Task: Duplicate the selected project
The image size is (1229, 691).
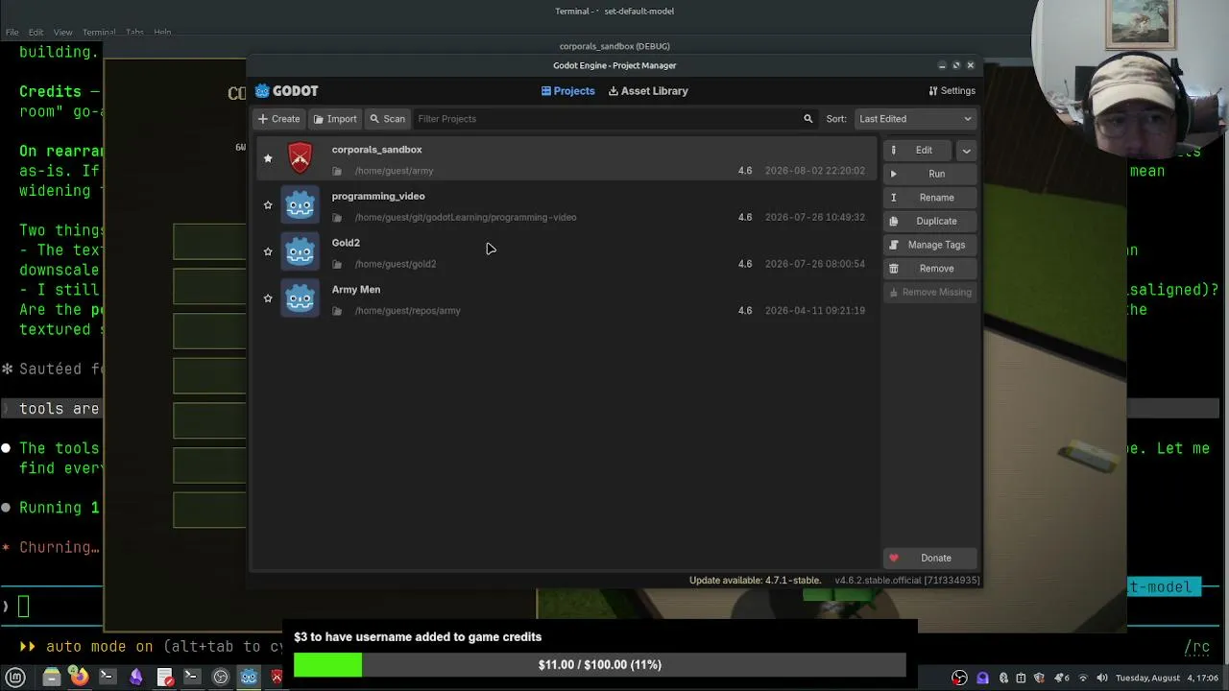Action: pyautogui.click(x=929, y=222)
